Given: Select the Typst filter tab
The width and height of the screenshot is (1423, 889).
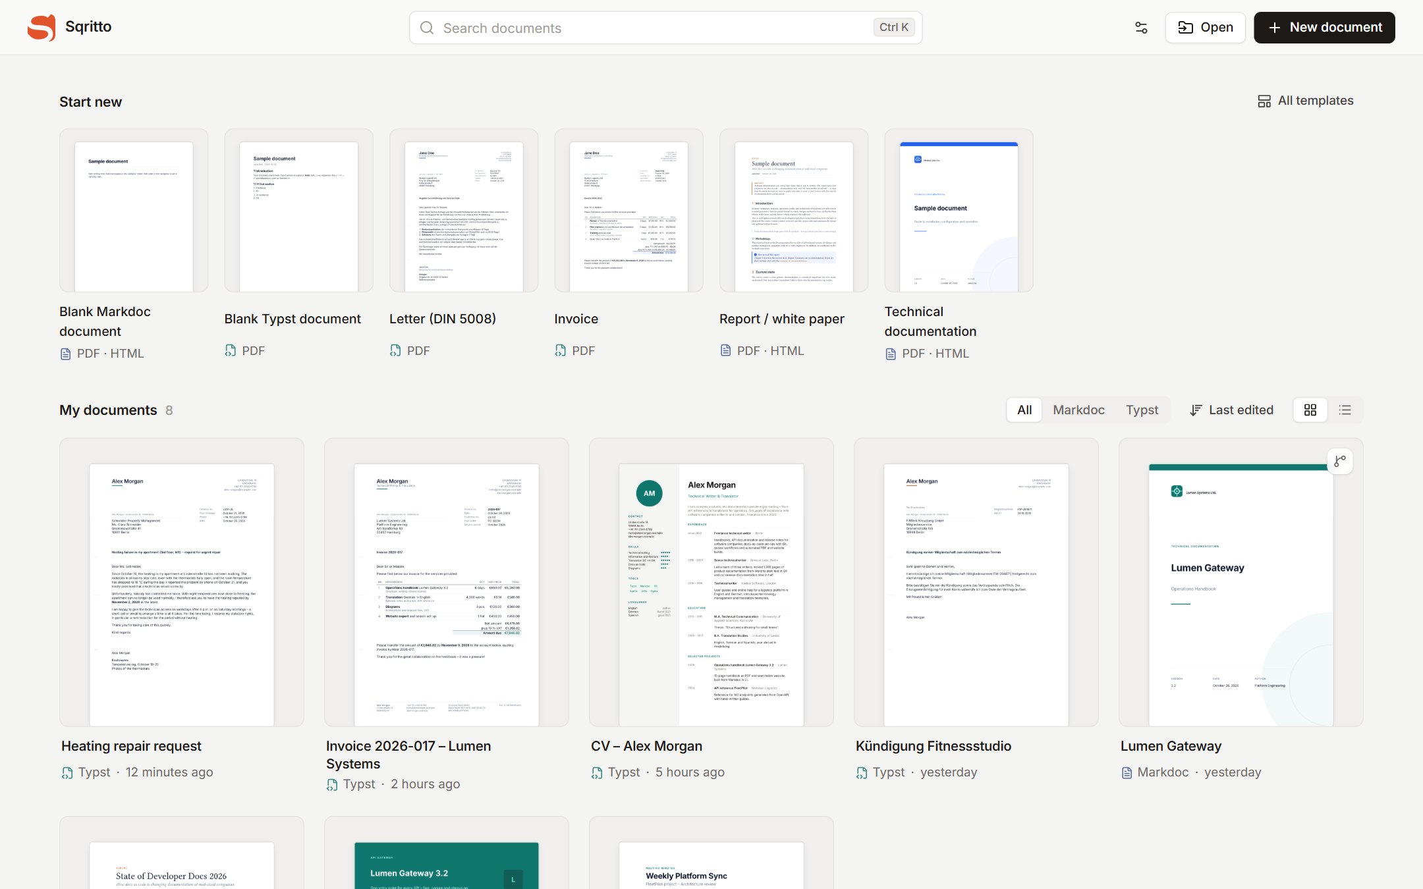Looking at the screenshot, I should click(x=1142, y=410).
